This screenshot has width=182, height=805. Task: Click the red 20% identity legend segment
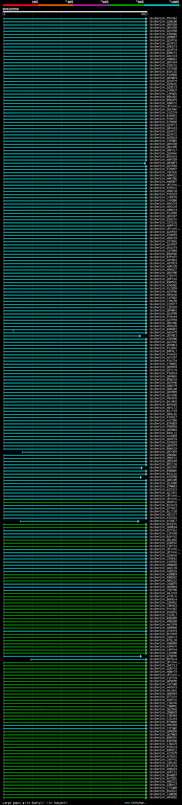click(20, 5)
